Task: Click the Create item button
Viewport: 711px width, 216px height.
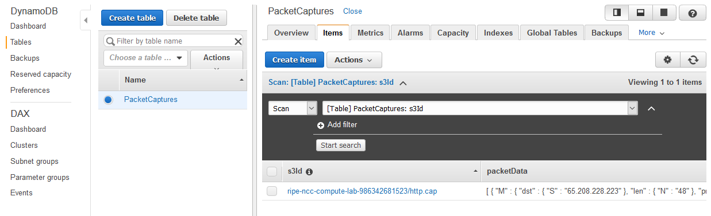Action: point(294,60)
